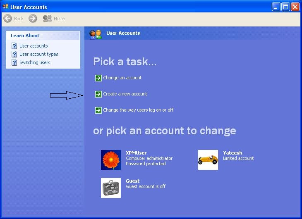Click green arrow icon for log on or off
The image size is (302, 219).
(98, 110)
